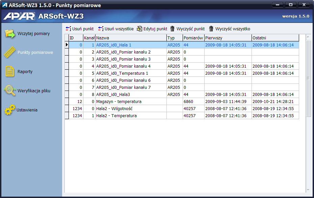The width and height of the screenshot is (314, 198).
Task: Click the Edytuj punkt label
Action: pos(155,29)
